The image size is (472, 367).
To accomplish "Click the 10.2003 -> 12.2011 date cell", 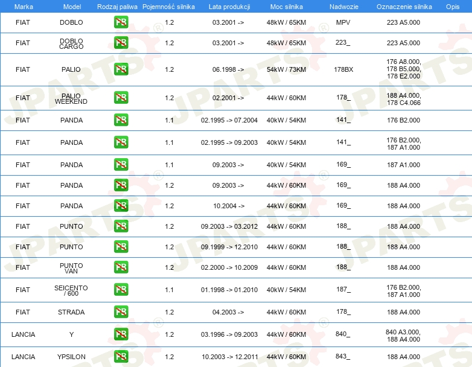I will [230, 357].
